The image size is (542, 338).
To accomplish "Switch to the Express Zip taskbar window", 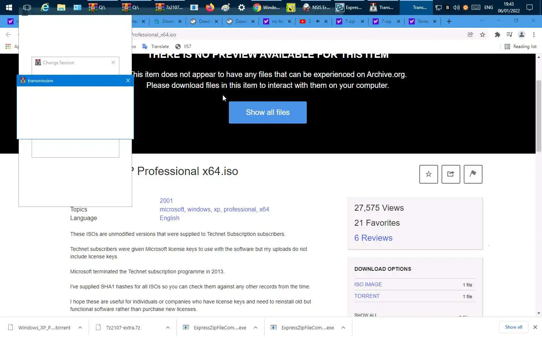I will [349, 7].
